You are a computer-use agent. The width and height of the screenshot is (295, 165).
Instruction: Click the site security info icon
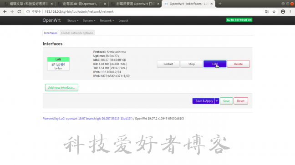pyautogui.click(x=28, y=12)
